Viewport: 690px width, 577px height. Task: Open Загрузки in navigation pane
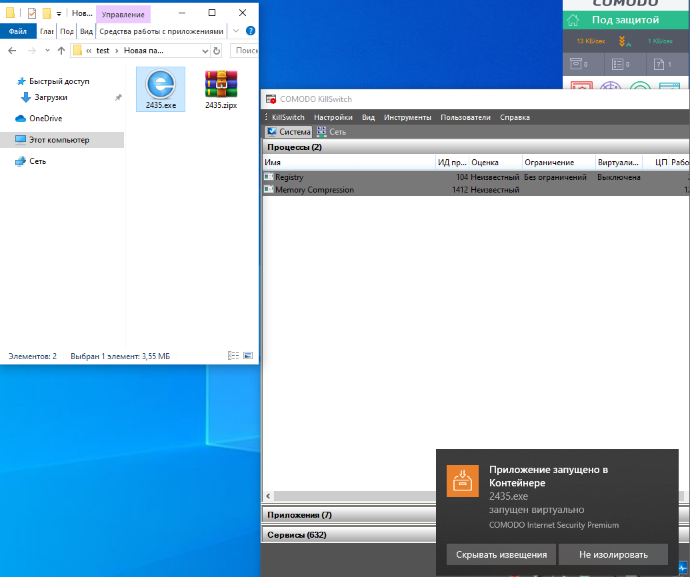pyautogui.click(x=51, y=97)
